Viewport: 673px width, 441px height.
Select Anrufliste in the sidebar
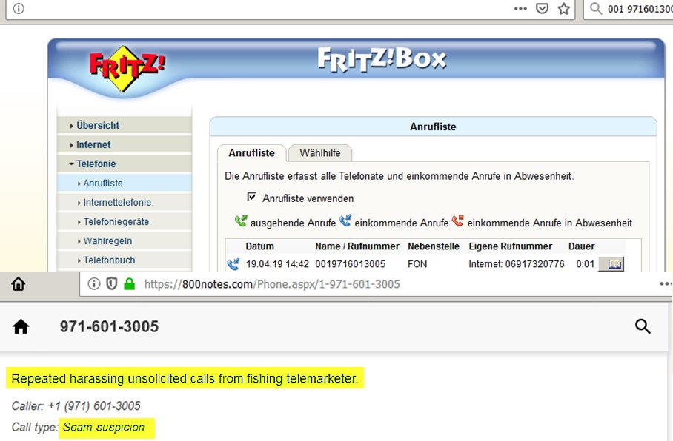click(x=125, y=183)
